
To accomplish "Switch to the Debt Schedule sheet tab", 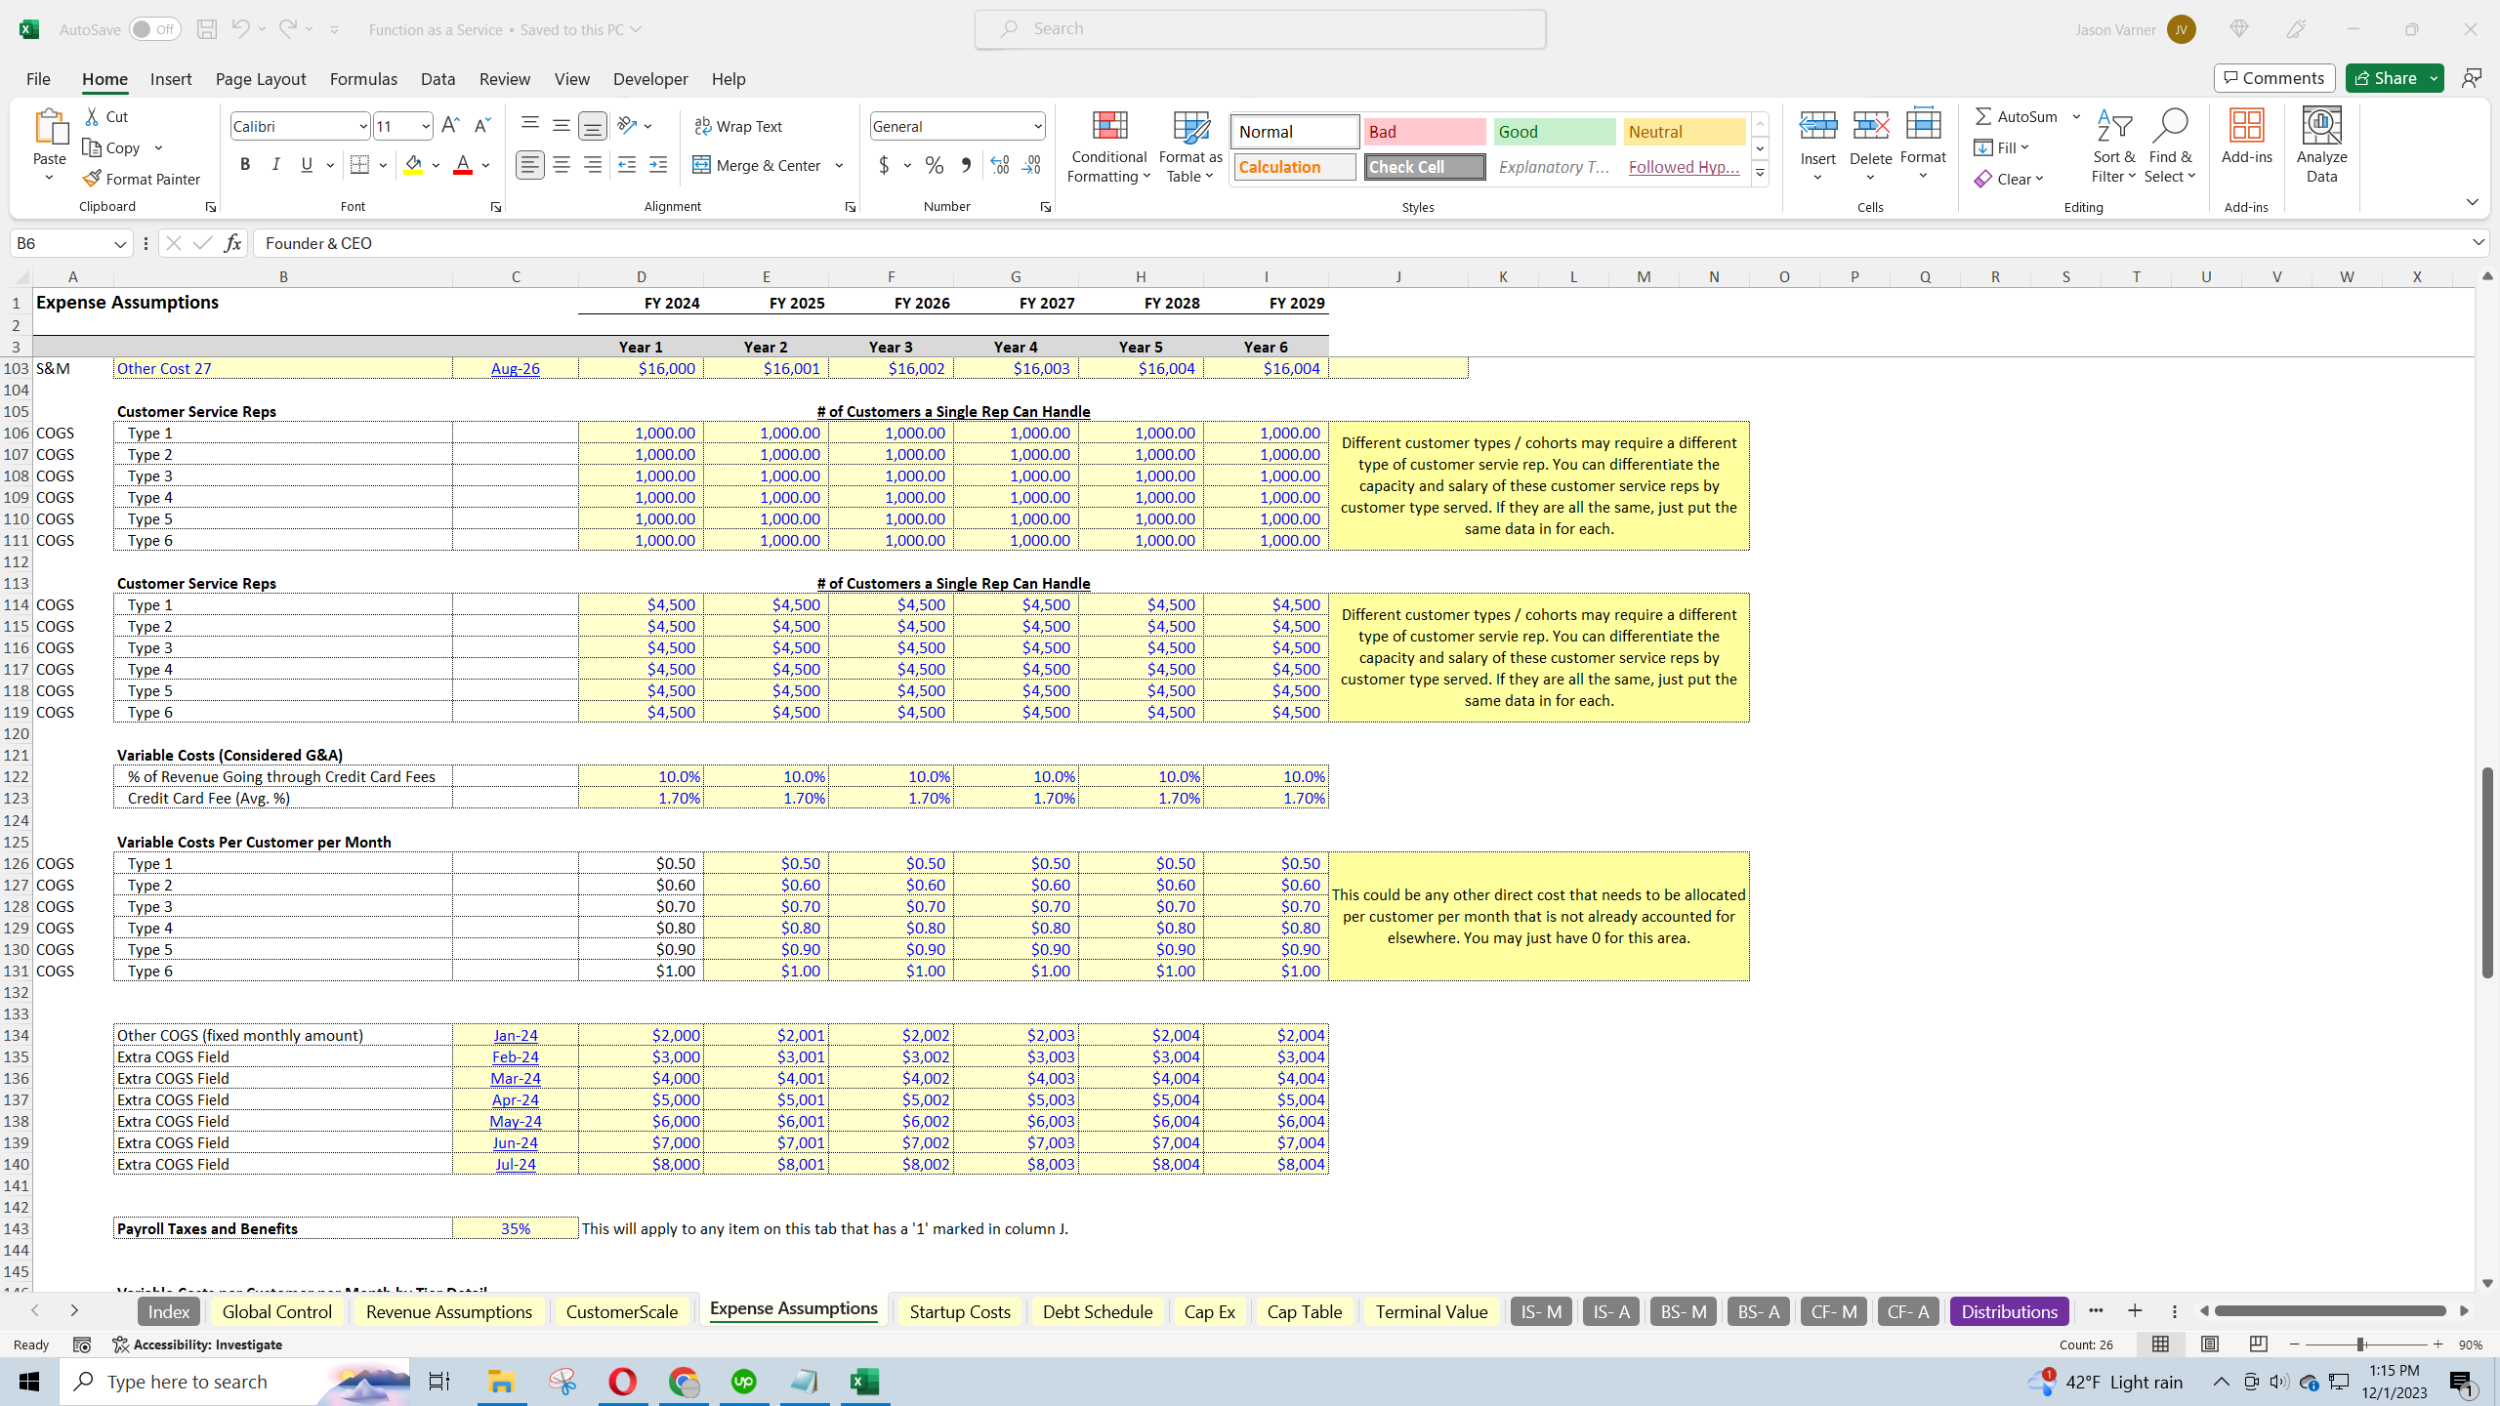I will [1097, 1311].
